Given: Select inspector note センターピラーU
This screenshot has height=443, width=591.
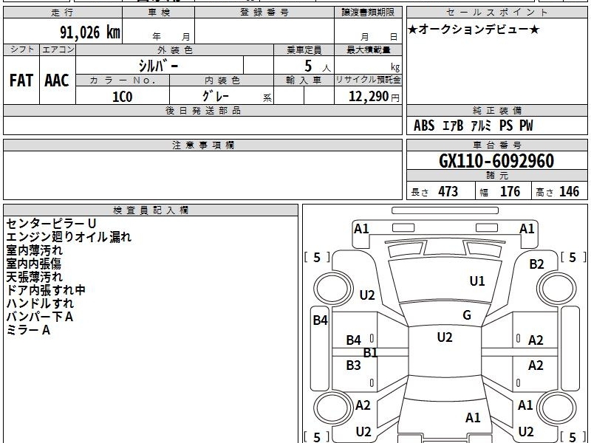Looking at the screenshot, I should [51, 224].
